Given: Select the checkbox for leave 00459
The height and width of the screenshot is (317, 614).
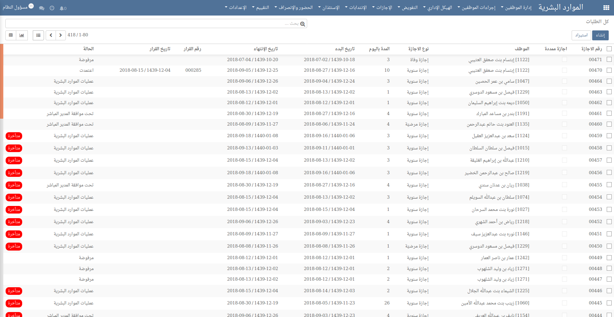Looking at the screenshot, I should (609, 136).
